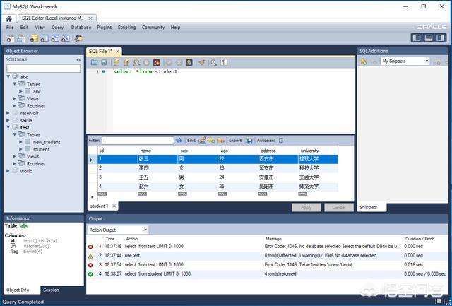452x306 pixels.
Task: Click the beautify query broom icon
Action: [201, 62]
